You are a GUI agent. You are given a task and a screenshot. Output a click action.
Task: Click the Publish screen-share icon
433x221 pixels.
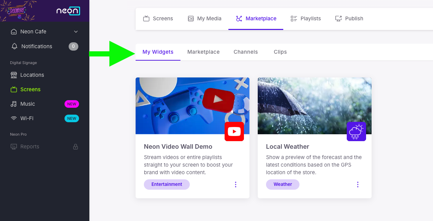(338, 19)
